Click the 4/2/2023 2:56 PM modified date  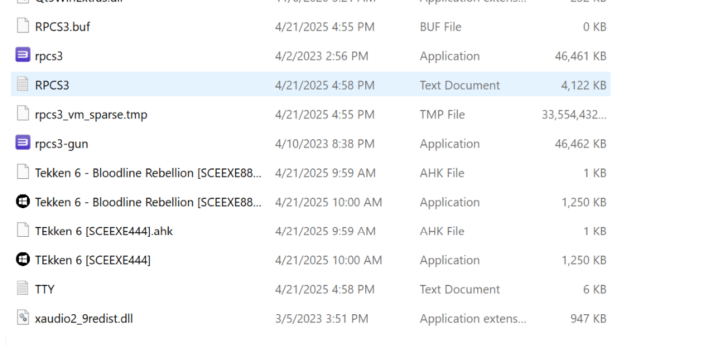(x=322, y=56)
